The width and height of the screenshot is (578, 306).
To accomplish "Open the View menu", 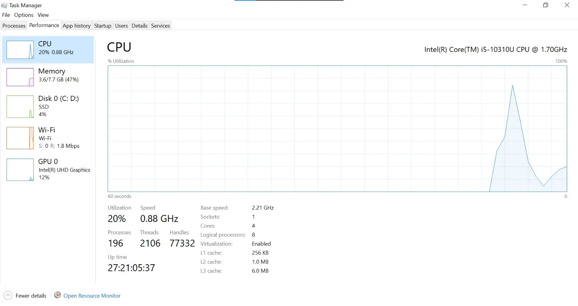I will [x=43, y=15].
